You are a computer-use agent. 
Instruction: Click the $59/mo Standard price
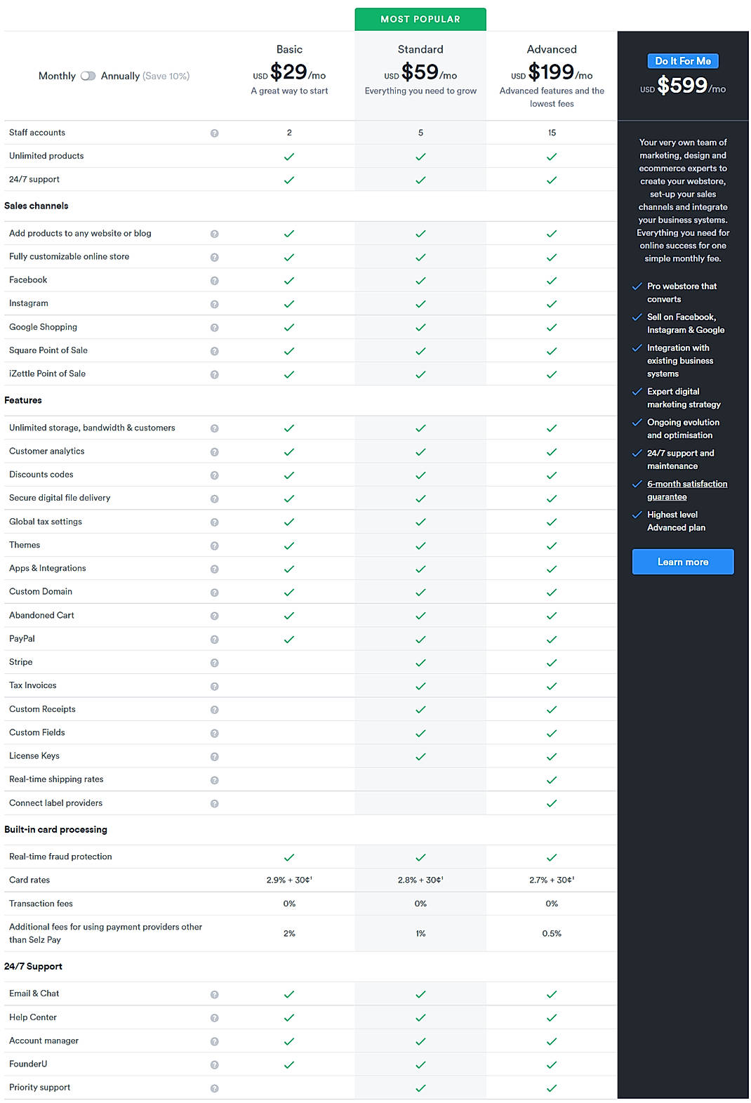(x=420, y=72)
